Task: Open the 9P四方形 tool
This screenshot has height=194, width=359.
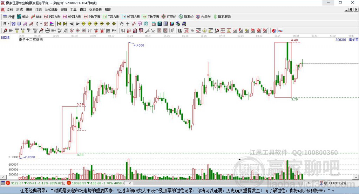Action: pyautogui.click(x=72, y=17)
